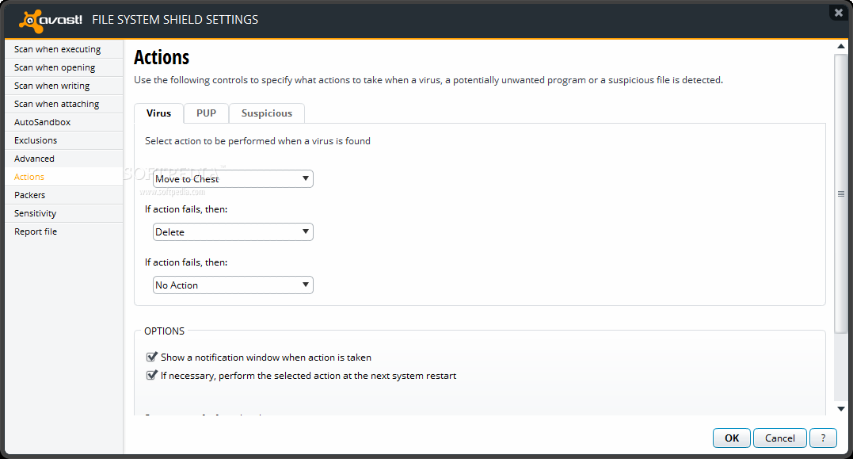The image size is (853, 459).
Task: Select the Actions sidebar item
Action: coord(63,177)
